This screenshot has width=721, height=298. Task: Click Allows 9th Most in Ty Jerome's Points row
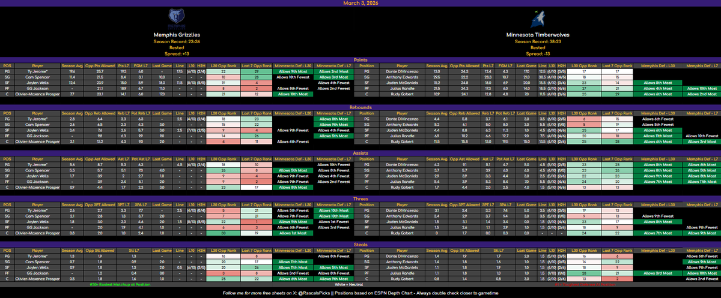292,71
